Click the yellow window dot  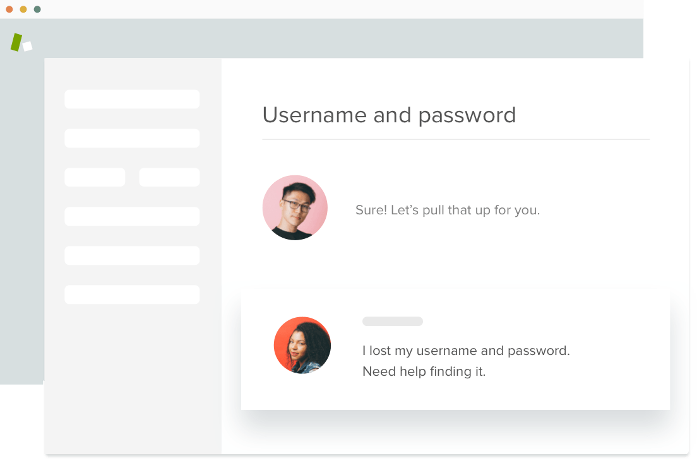point(23,9)
